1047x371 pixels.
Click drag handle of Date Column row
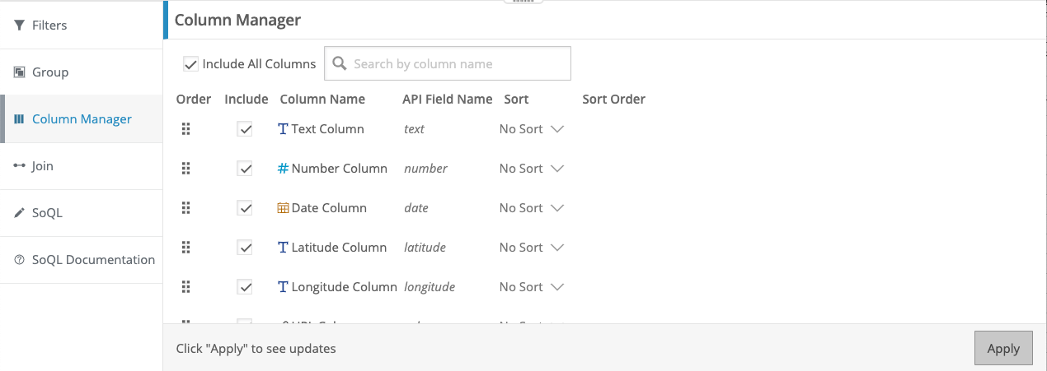[185, 208]
